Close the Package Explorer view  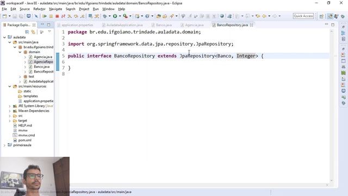click(x=34, y=25)
